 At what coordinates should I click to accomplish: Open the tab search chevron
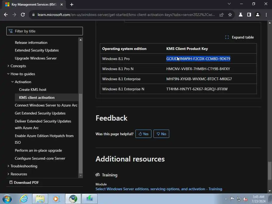tap(229, 4)
